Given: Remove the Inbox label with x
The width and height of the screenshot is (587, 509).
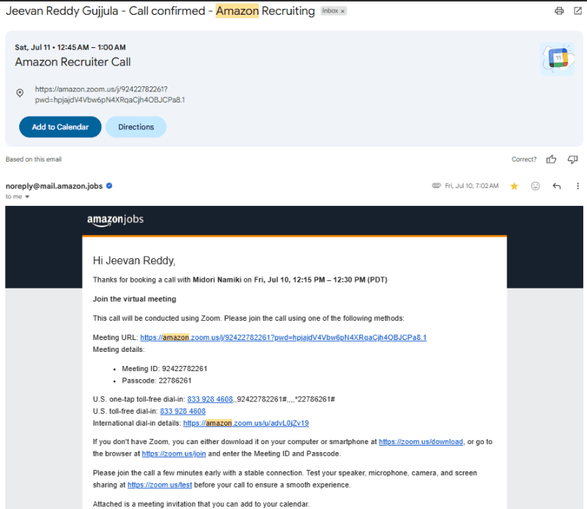Looking at the screenshot, I should point(343,11).
